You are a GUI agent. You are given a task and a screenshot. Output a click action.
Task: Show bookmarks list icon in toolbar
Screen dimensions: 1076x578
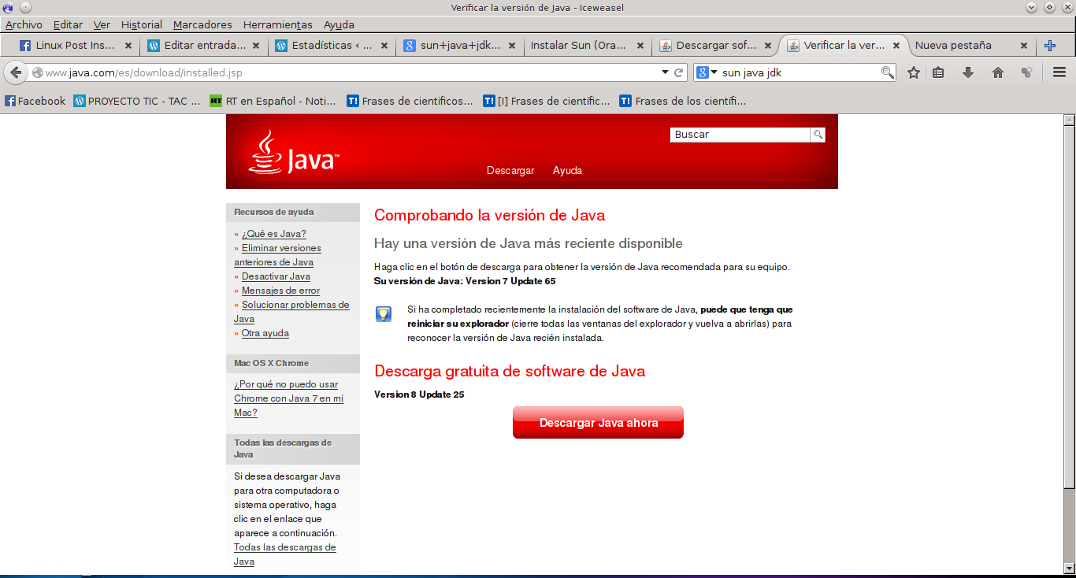coord(938,72)
